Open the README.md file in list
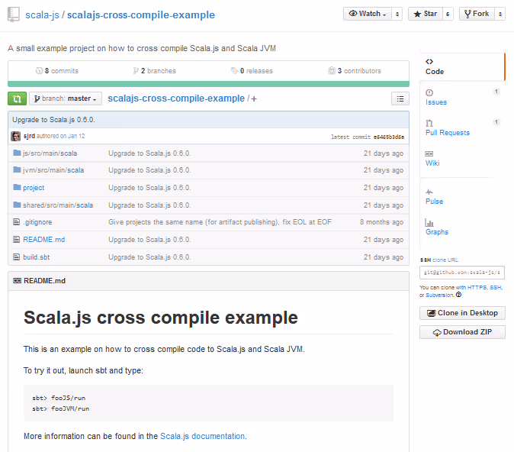This screenshot has width=514, height=452. (x=44, y=240)
